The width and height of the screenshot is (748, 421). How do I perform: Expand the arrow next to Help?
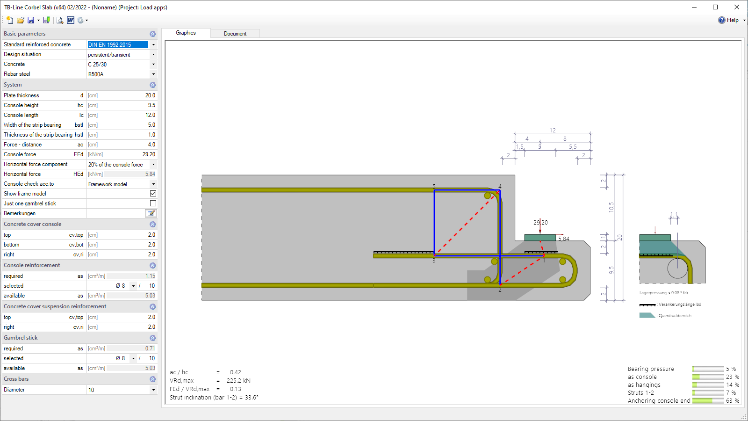744,20
